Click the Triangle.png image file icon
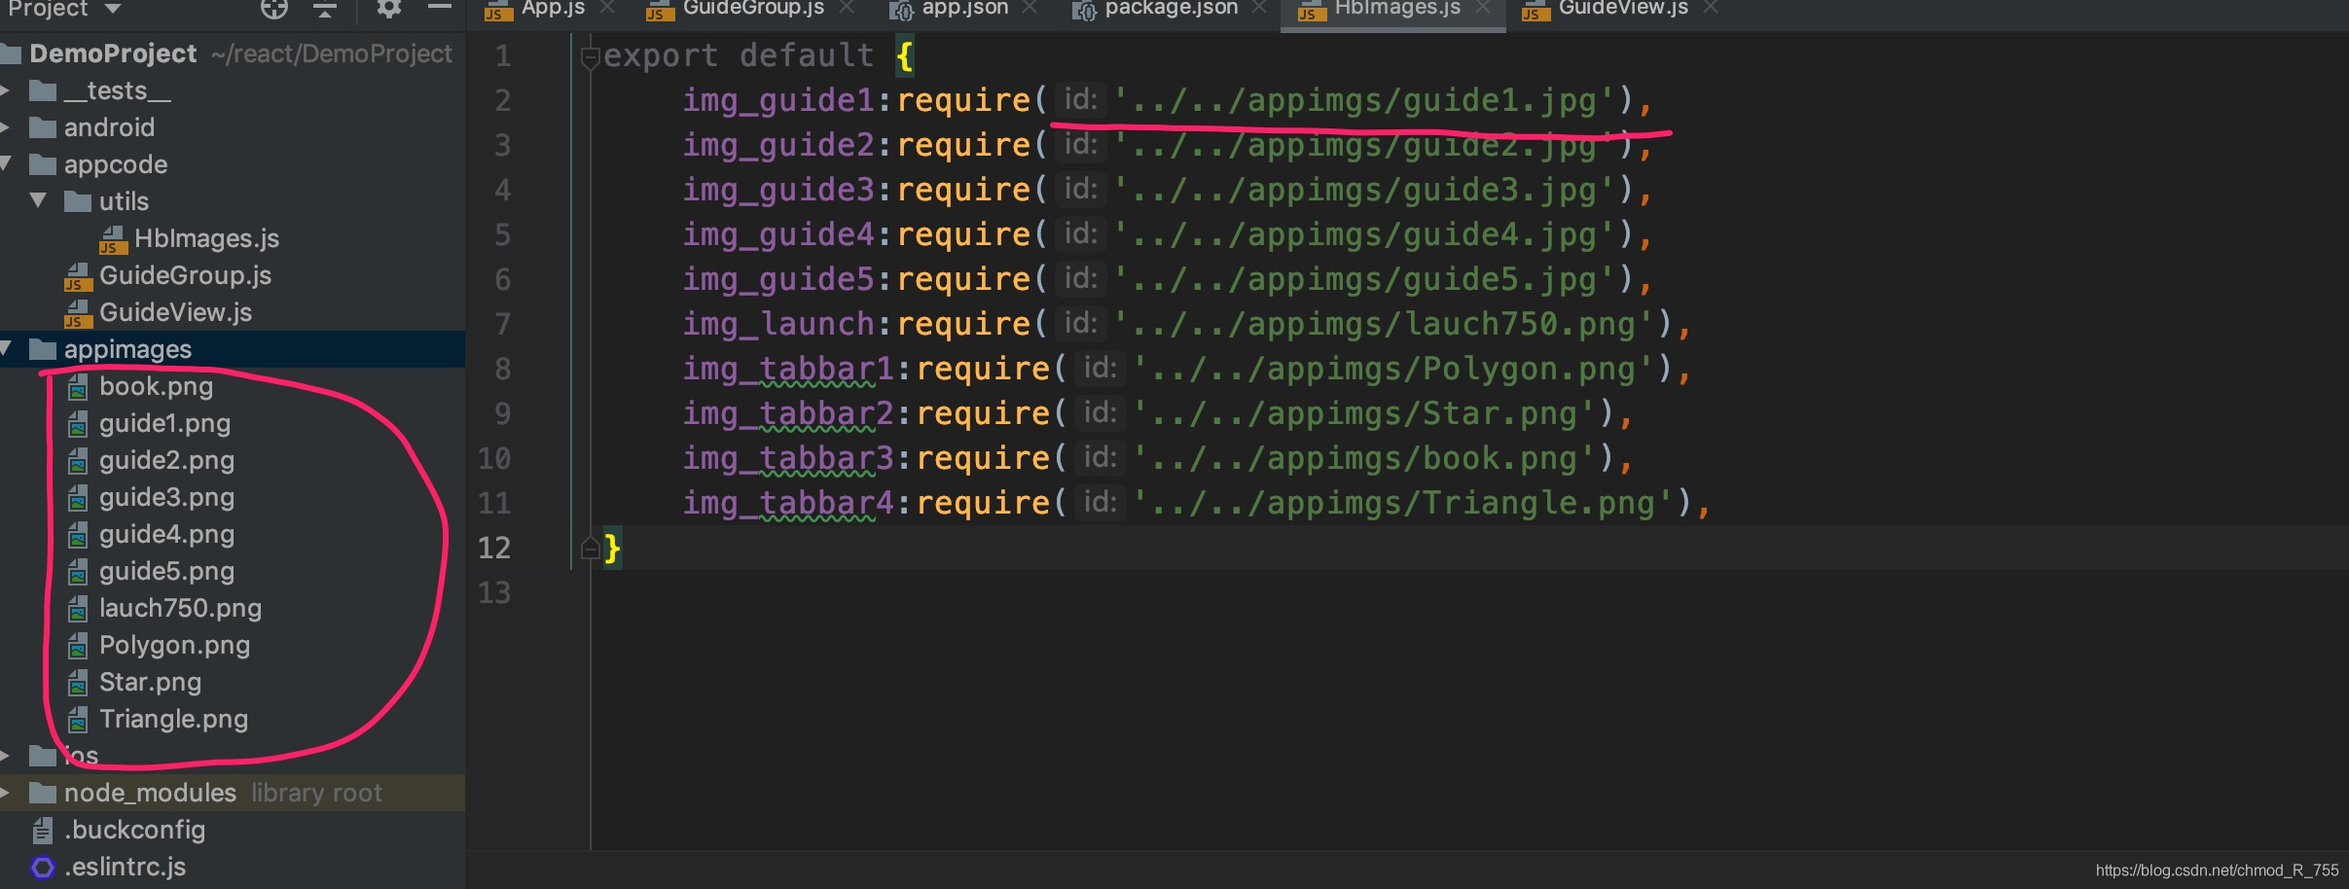The image size is (2349, 889). pyautogui.click(x=78, y=721)
